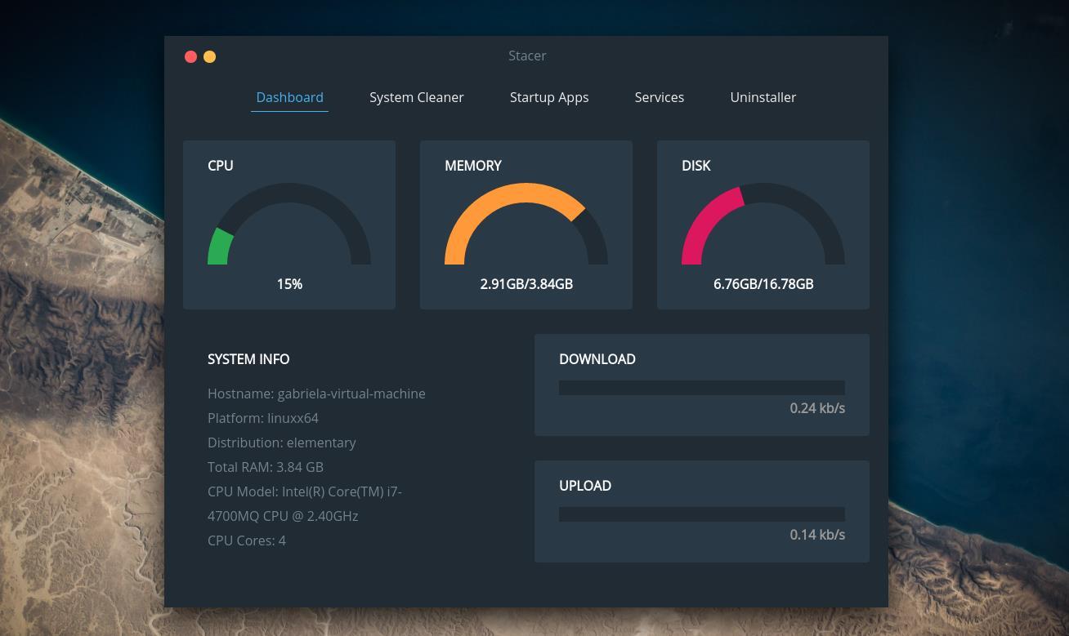
Task: Click the MEMORY card title
Action: pos(473,166)
